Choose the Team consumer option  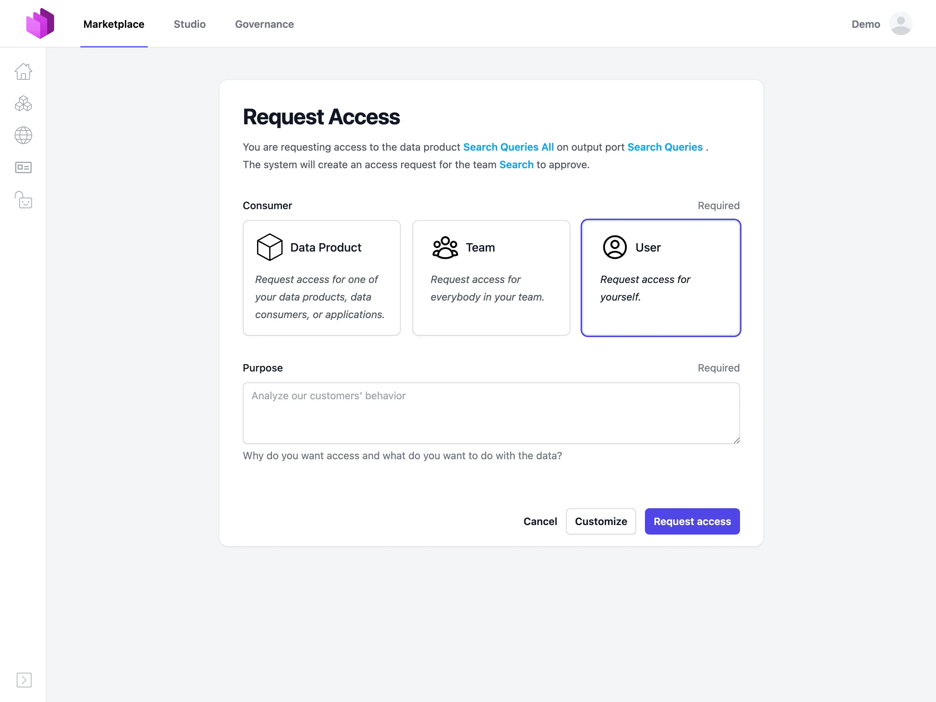tap(491, 278)
